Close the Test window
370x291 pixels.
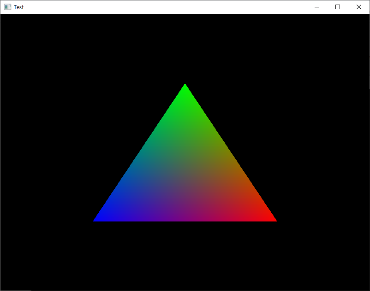[x=358, y=7]
